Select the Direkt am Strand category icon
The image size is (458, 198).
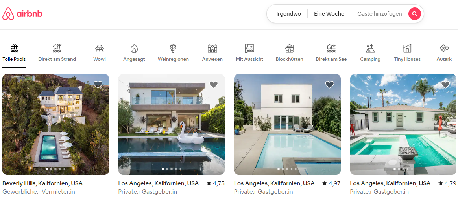tap(57, 48)
